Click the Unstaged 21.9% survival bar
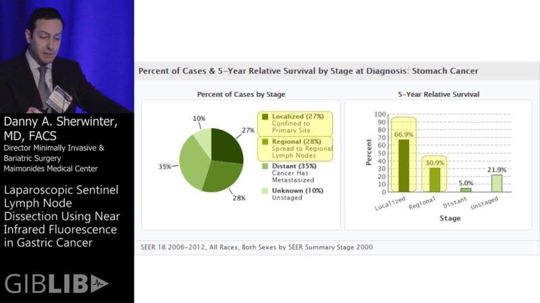540x303 pixels. [497, 184]
